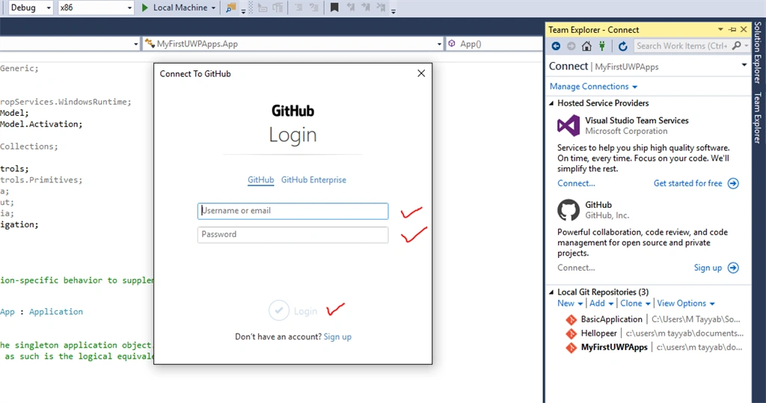Open Team Explorer Home page
The width and height of the screenshot is (766, 403).
click(x=586, y=46)
